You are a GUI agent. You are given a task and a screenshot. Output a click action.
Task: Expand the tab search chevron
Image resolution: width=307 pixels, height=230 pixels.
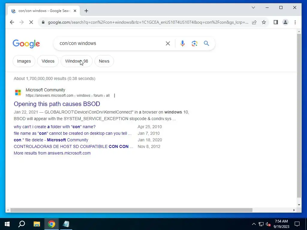click(x=253, y=7)
